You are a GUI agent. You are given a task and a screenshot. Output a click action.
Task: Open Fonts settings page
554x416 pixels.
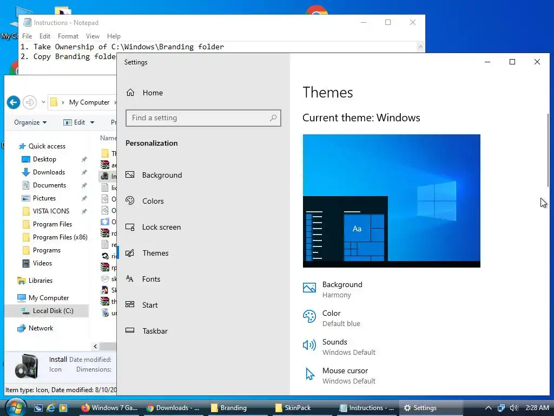pyautogui.click(x=143, y=279)
